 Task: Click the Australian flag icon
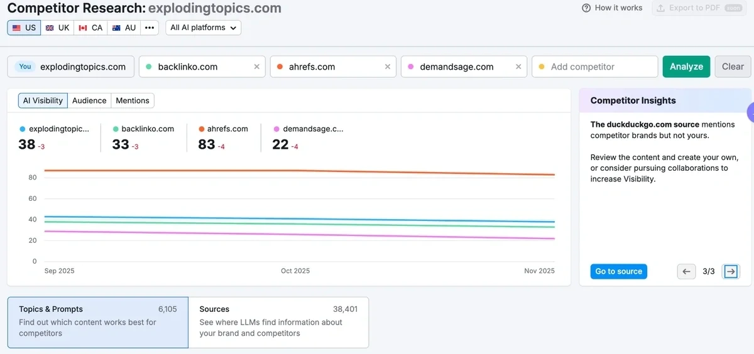(x=116, y=28)
